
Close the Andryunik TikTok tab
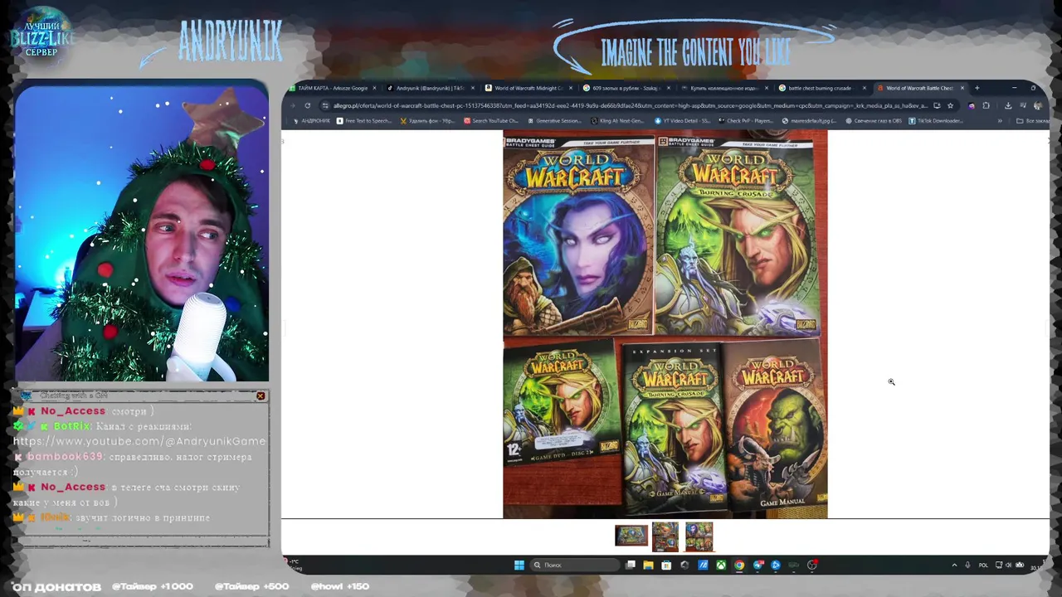[x=472, y=88]
